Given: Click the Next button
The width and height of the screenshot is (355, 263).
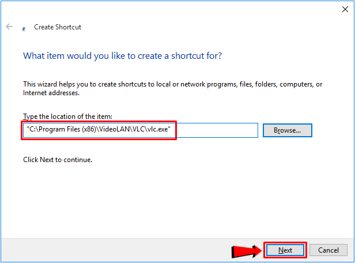Looking at the screenshot, I should (x=285, y=250).
